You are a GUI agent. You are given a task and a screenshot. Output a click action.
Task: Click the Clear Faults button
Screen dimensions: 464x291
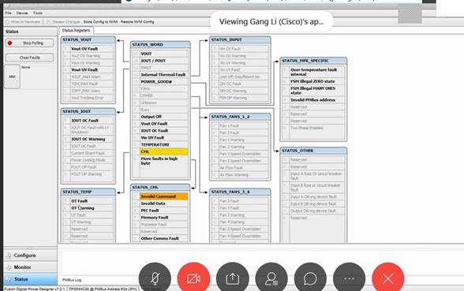(30, 58)
